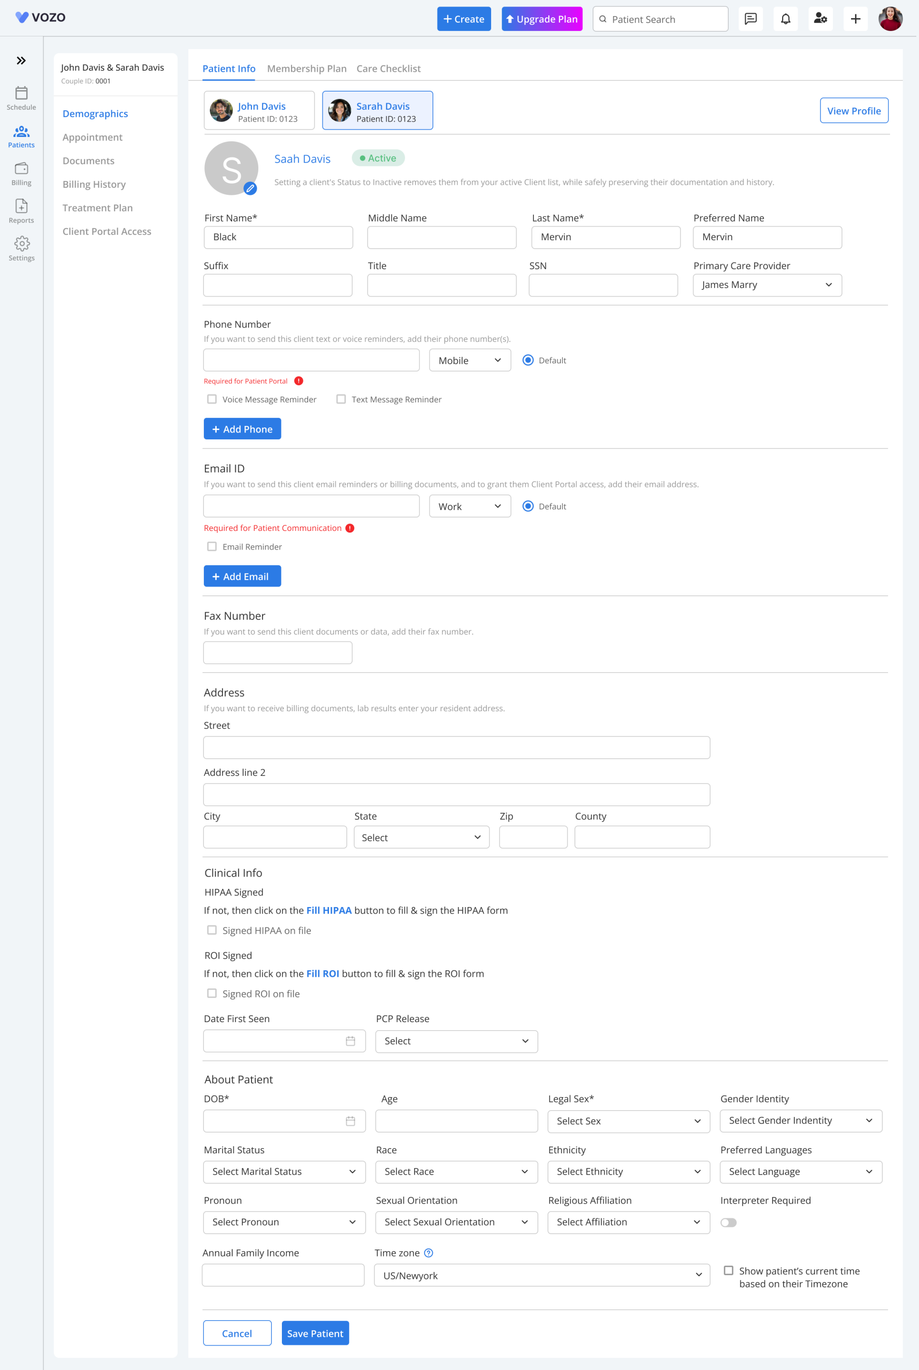Screen dimensions: 919x1370
Task: Open Primary Care Provider dropdown
Action: point(767,285)
